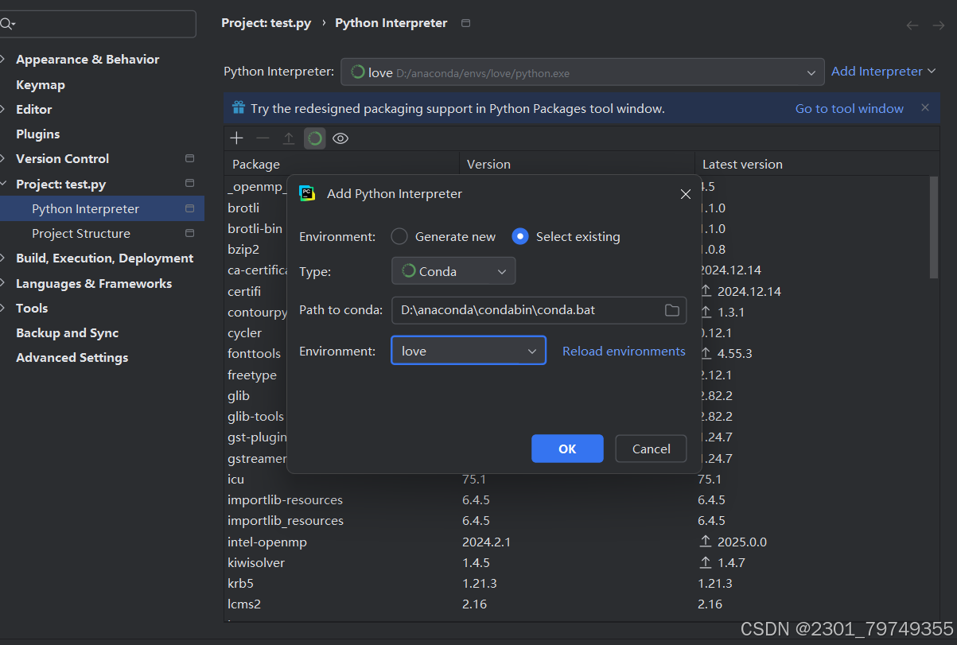Click the settings search field
This screenshot has width=957, height=645.
click(98, 24)
